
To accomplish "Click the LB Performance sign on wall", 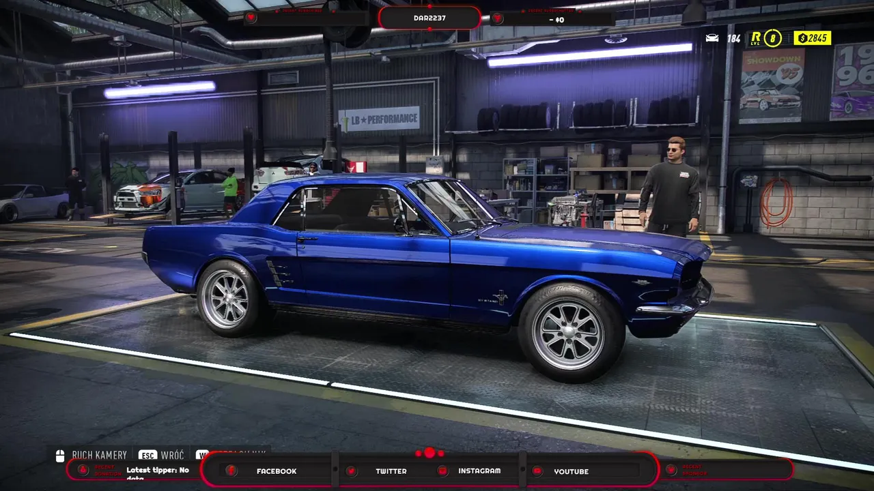I will [x=379, y=119].
